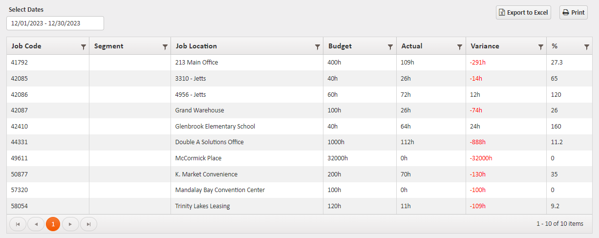This screenshot has height=238, width=599.
Task: Sort by Budget column header
Action: tap(340, 46)
